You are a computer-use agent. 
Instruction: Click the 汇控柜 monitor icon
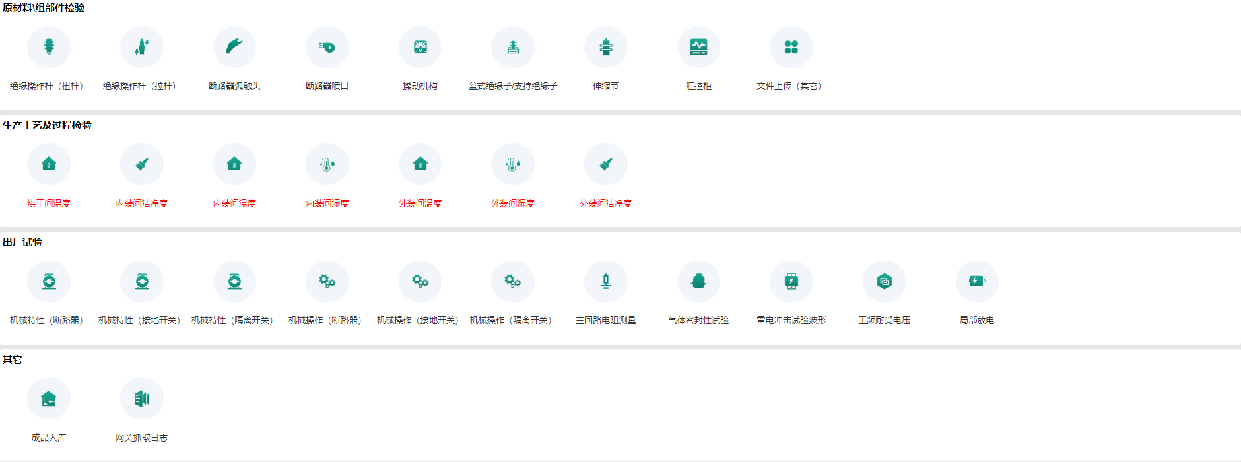(698, 48)
